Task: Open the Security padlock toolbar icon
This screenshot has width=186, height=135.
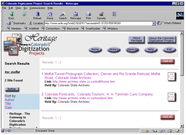Action: point(101,15)
